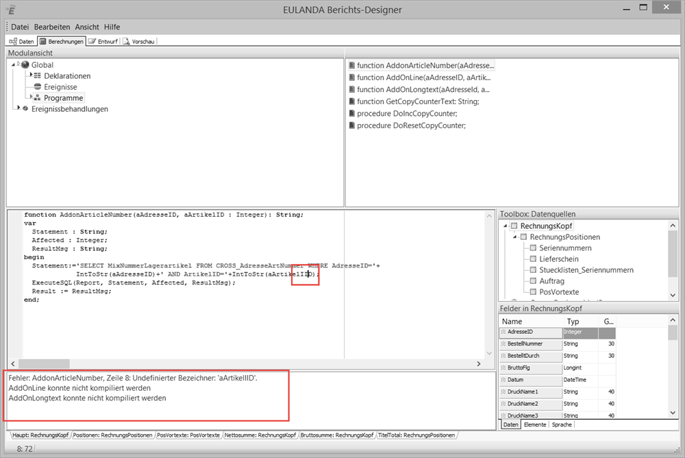Switch to the Daten toolbox tab at bottom

[x=510, y=425]
